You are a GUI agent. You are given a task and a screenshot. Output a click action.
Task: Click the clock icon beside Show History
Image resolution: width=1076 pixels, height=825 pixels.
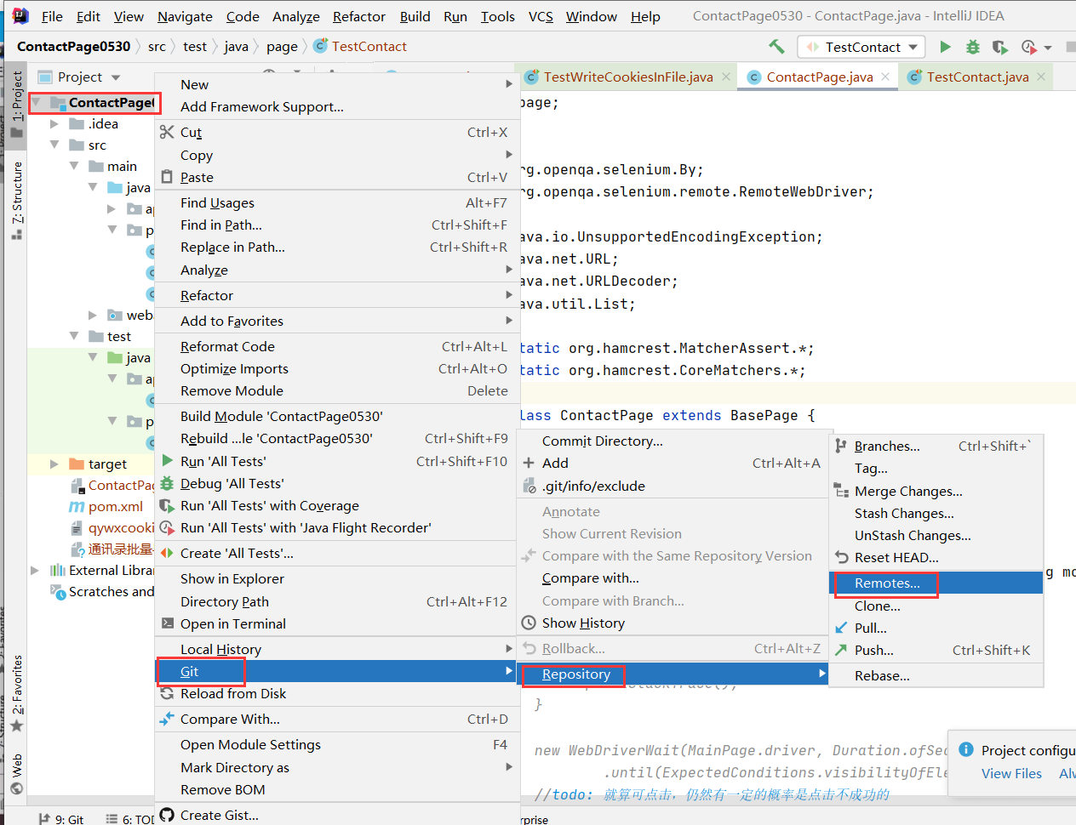pyautogui.click(x=529, y=623)
